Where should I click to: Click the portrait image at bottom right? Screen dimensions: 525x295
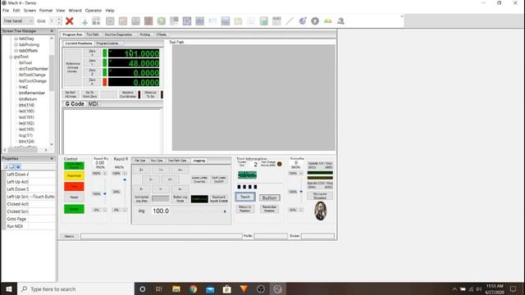click(321, 211)
